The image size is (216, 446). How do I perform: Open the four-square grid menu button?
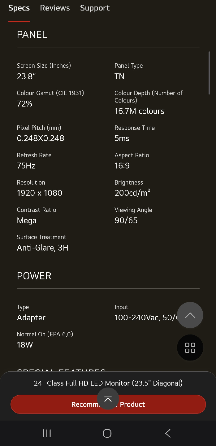coord(190,348)
